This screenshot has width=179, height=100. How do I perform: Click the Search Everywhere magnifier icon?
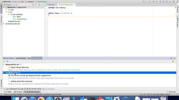(178, 2)
